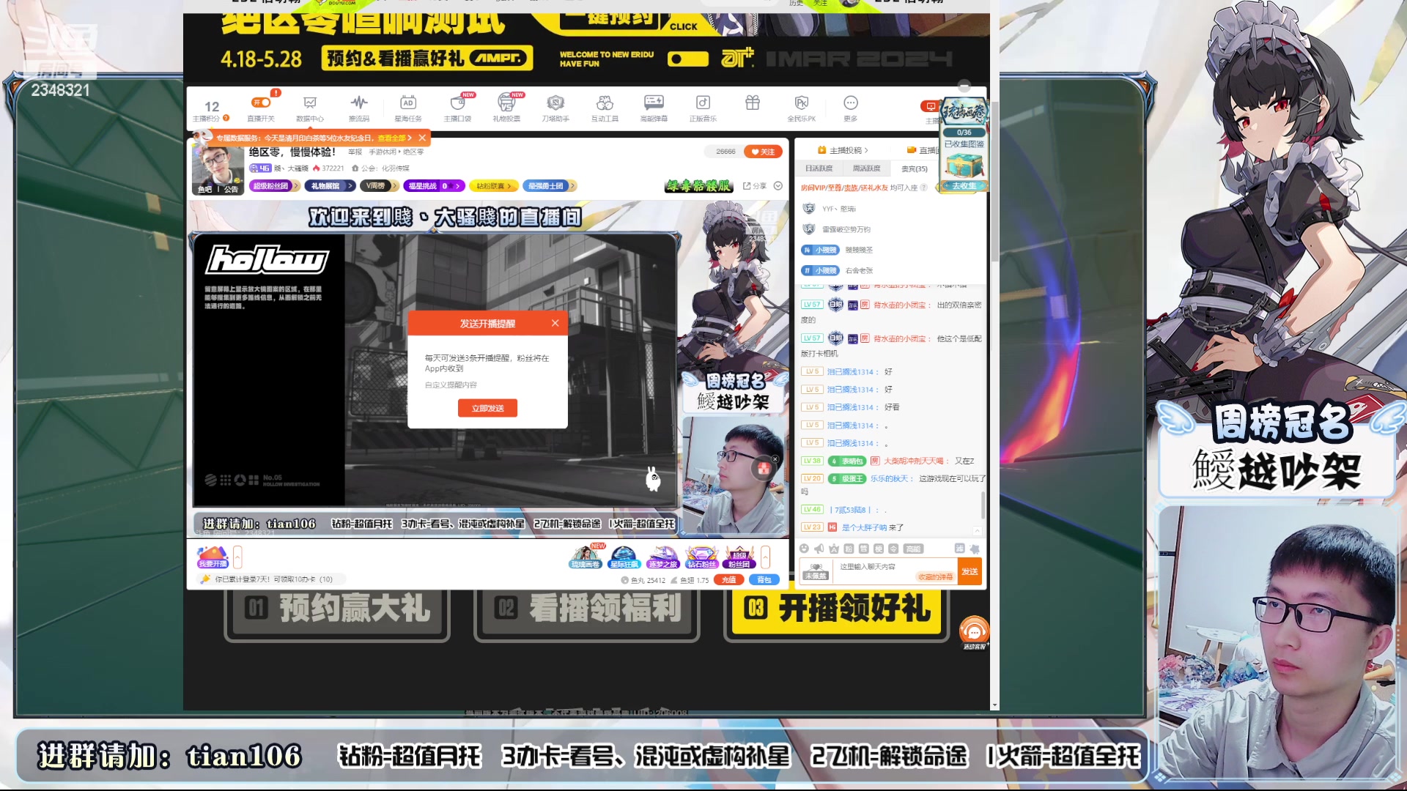The image size is (1407, 791).
Task: Open 钻石粉丝 gift icon
Action: click(701, 557)
